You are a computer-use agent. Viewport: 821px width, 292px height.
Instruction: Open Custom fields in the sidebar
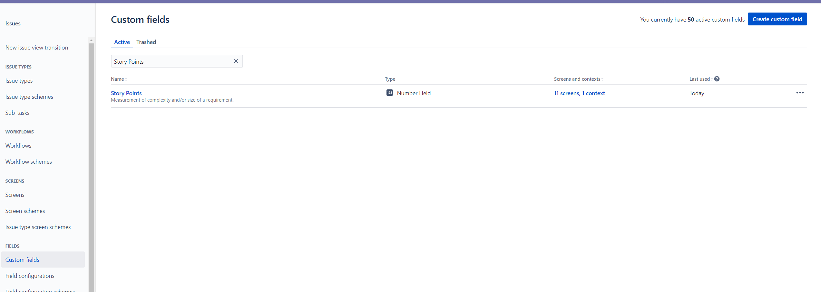click(22, 260)
